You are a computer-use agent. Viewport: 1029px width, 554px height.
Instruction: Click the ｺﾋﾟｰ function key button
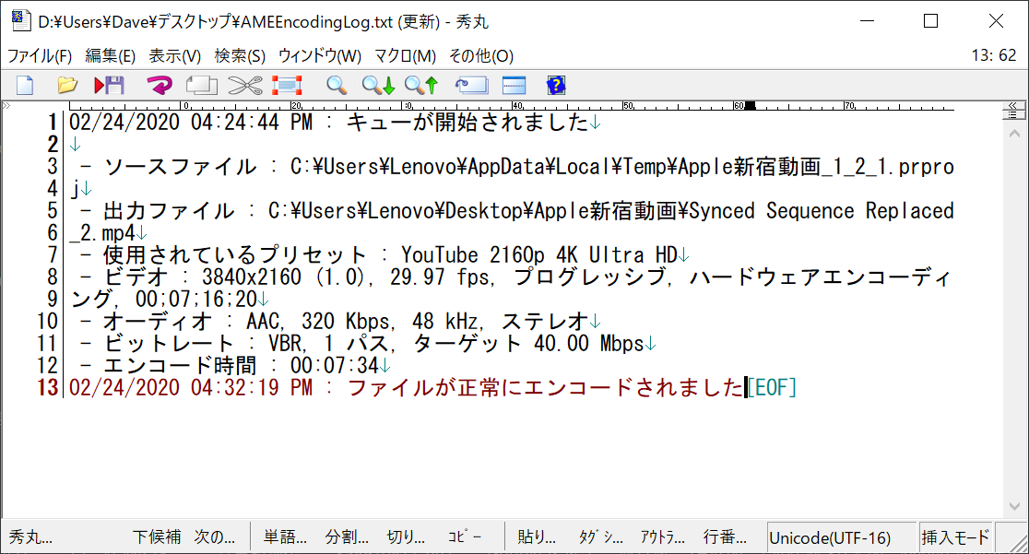(466, 537)
